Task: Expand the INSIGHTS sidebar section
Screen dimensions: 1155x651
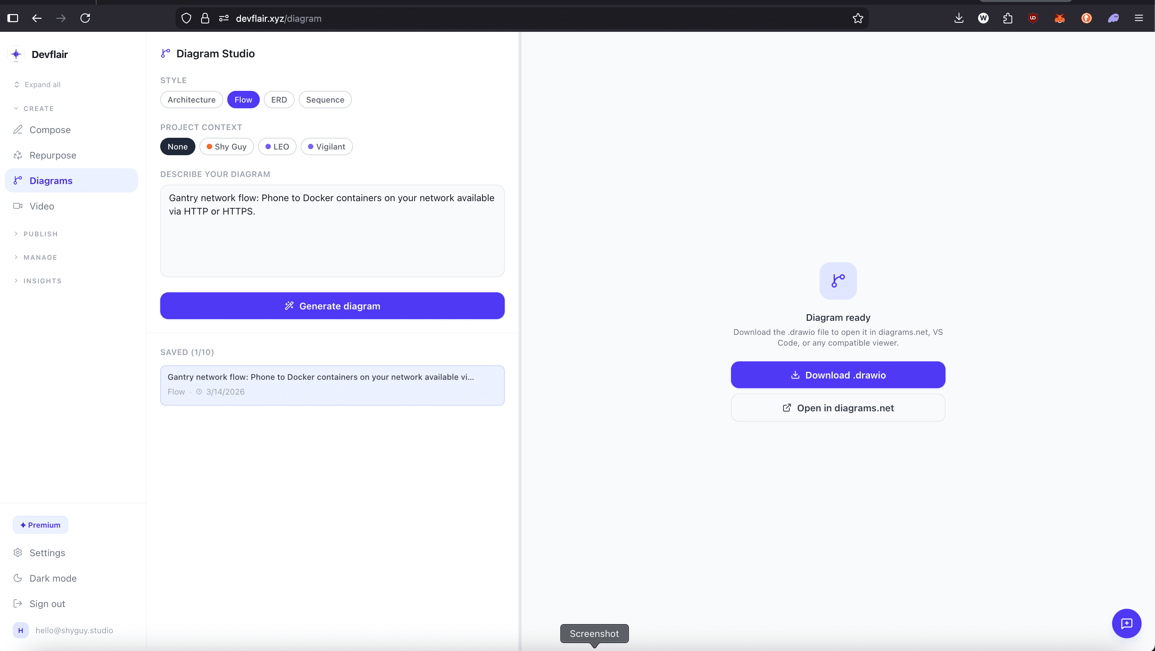Action: [42, 281]
